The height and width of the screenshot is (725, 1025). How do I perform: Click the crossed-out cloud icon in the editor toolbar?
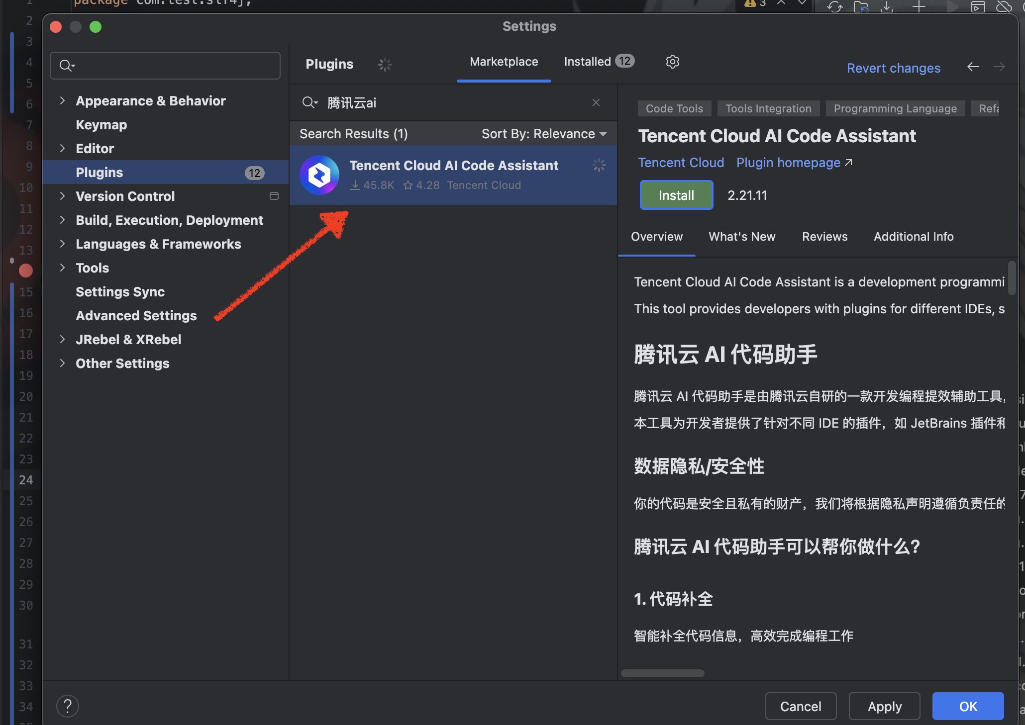tap(1004, 6)
